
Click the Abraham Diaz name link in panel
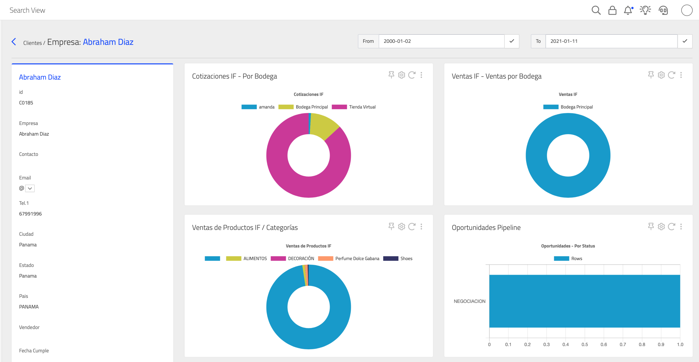pos(40,77)
